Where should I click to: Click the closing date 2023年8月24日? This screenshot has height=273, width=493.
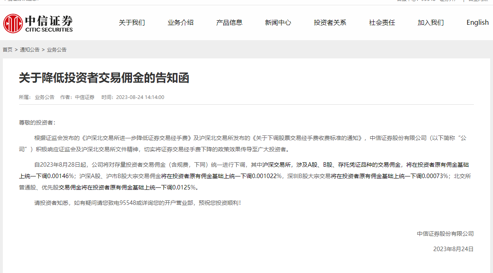(x=453, y=249)
